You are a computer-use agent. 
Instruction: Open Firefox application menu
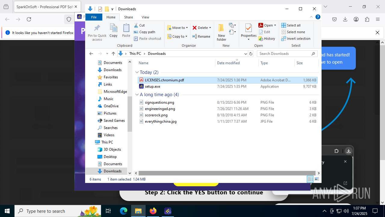(378, 19)
